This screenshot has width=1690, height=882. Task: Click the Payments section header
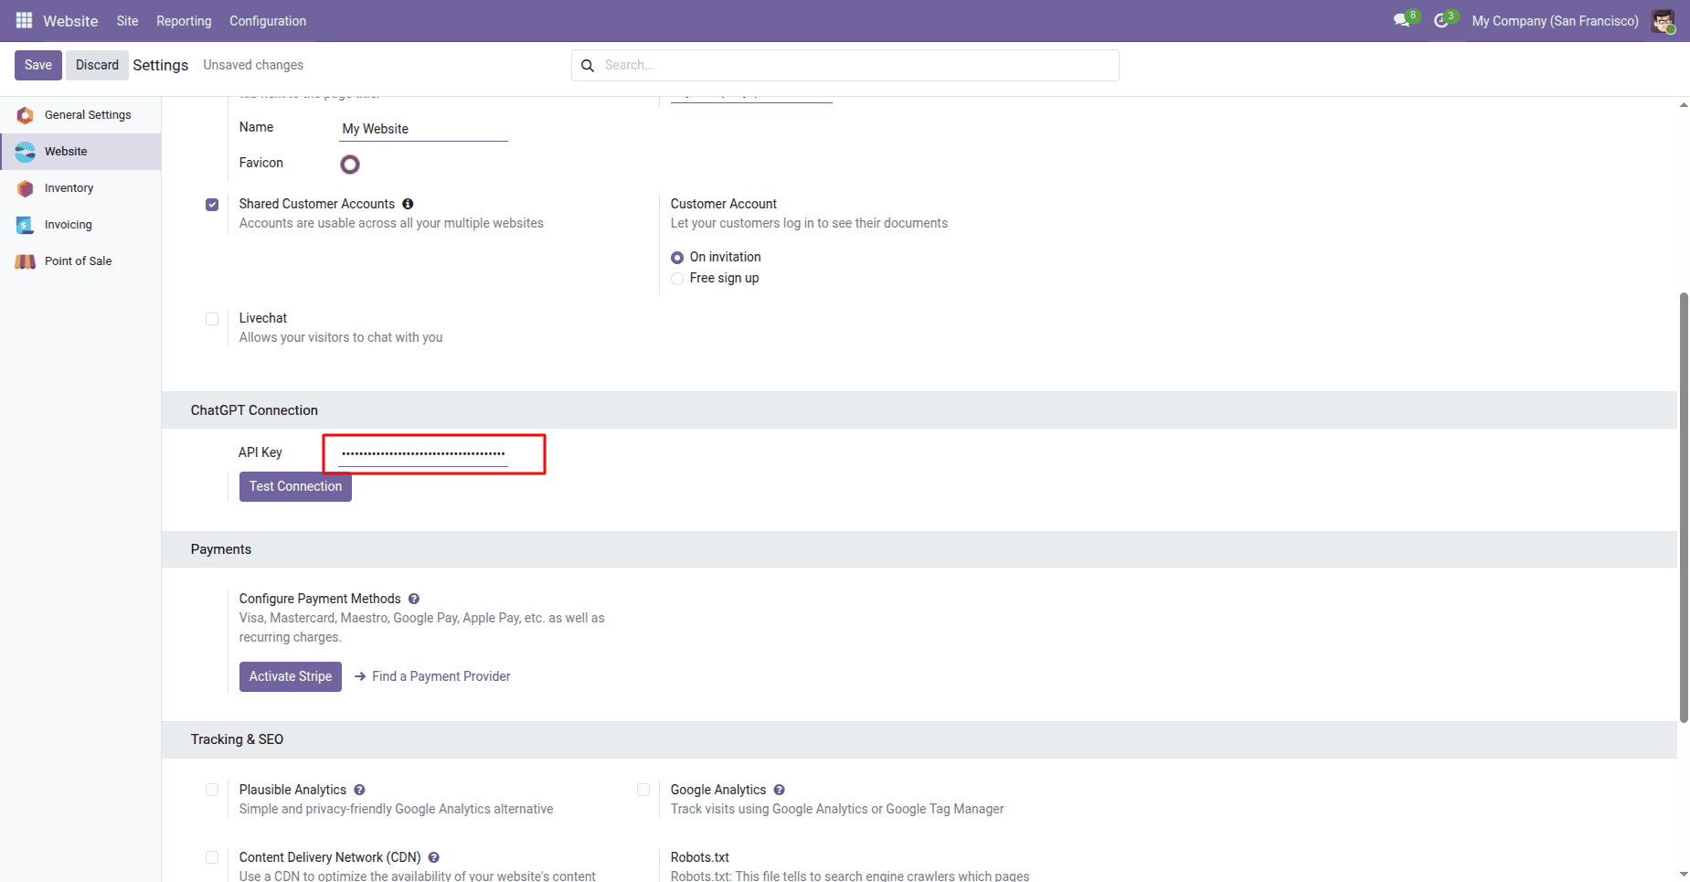[221, 549]
